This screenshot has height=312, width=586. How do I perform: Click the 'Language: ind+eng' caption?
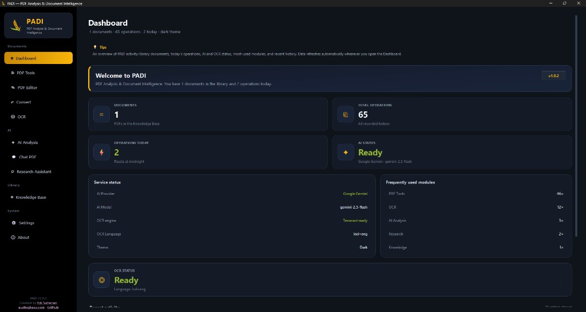(x=129, y=289)
